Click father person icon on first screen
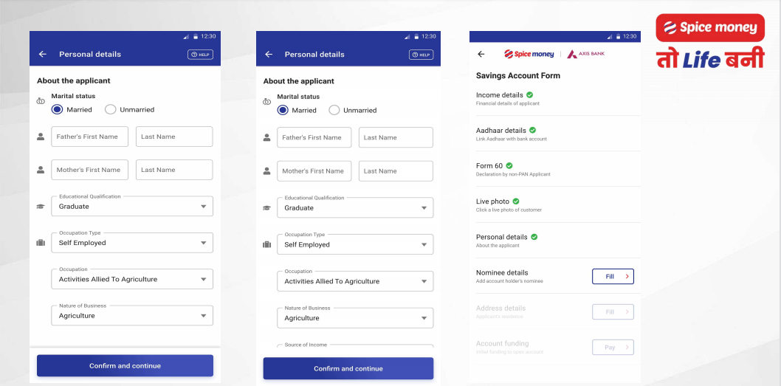This screenshot has height=386, width=781. click(41, 137)
